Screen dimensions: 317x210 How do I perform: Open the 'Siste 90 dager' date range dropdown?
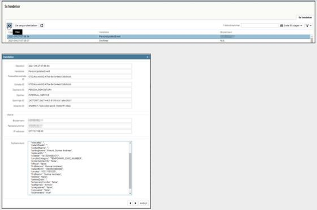pyautogui.click(x=291, y=26)
